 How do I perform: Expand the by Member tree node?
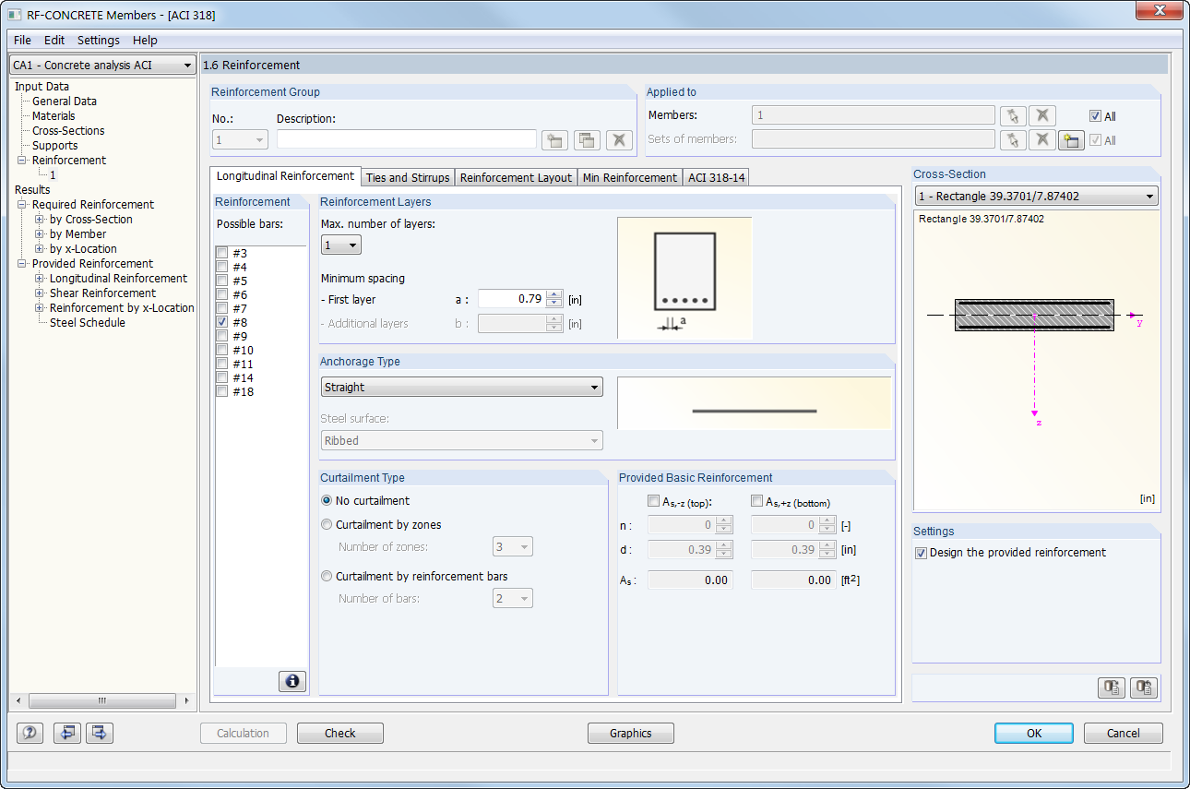click(x=40, y=234)
